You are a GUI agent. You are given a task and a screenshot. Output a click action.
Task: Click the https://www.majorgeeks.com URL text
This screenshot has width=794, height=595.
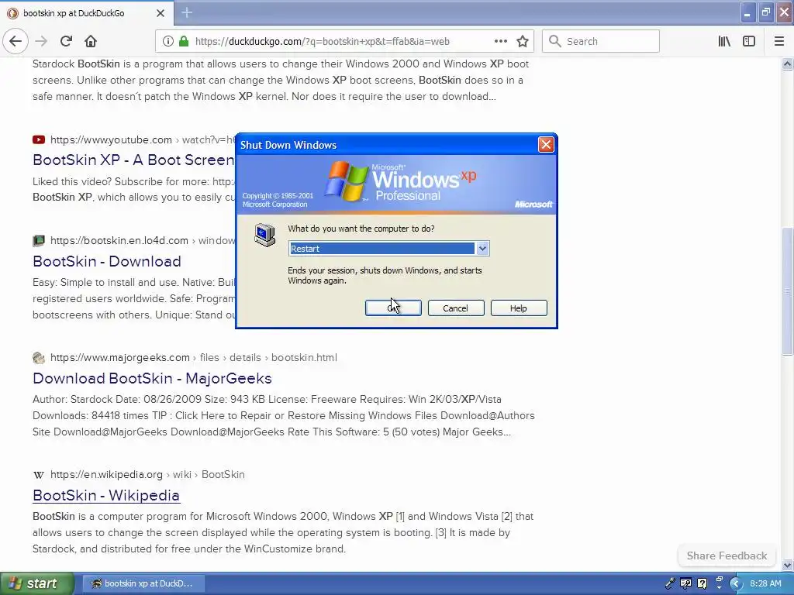(x=120, y=357)
